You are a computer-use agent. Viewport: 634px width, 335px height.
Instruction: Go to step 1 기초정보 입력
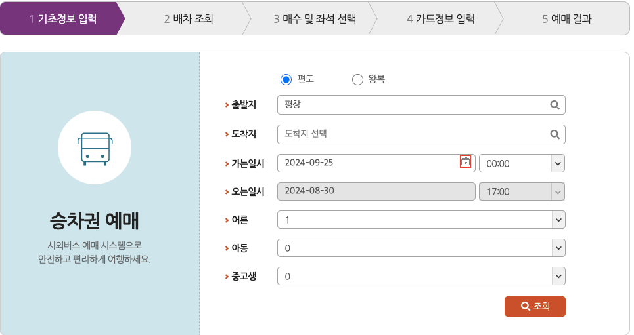pos(62,18)
